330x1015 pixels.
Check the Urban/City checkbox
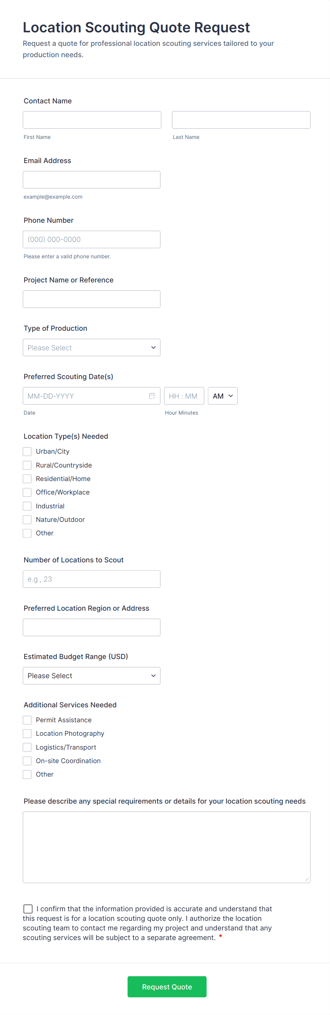27,452
